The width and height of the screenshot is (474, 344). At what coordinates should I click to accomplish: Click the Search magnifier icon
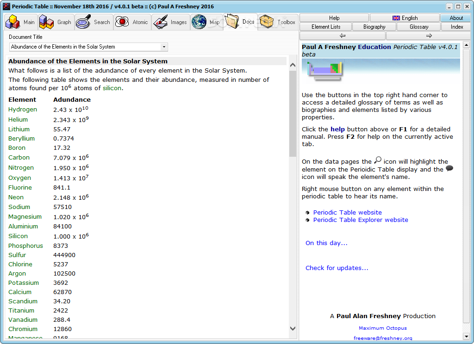point(83,22)
